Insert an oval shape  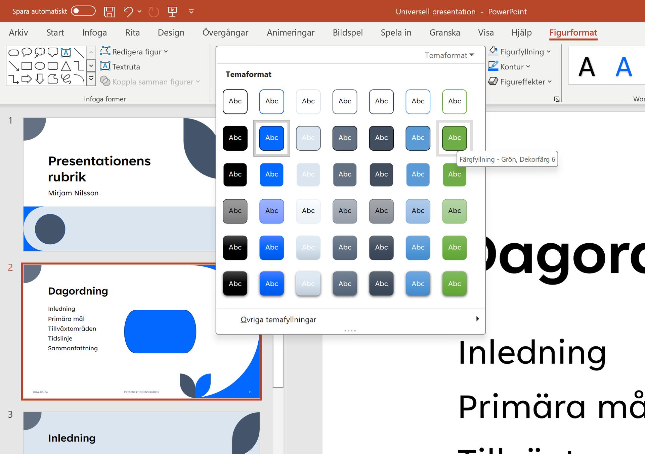[40, 66]
